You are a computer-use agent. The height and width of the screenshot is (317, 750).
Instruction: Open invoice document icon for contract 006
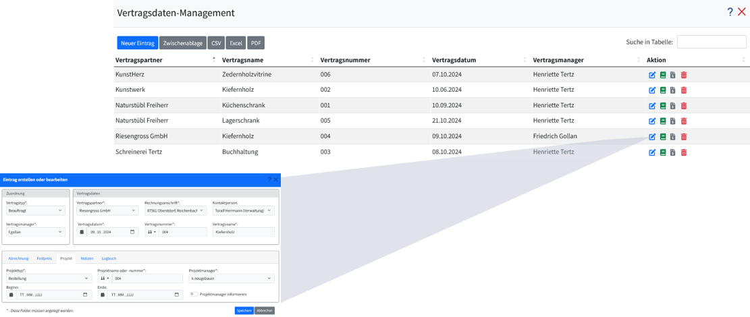[673, 75]
